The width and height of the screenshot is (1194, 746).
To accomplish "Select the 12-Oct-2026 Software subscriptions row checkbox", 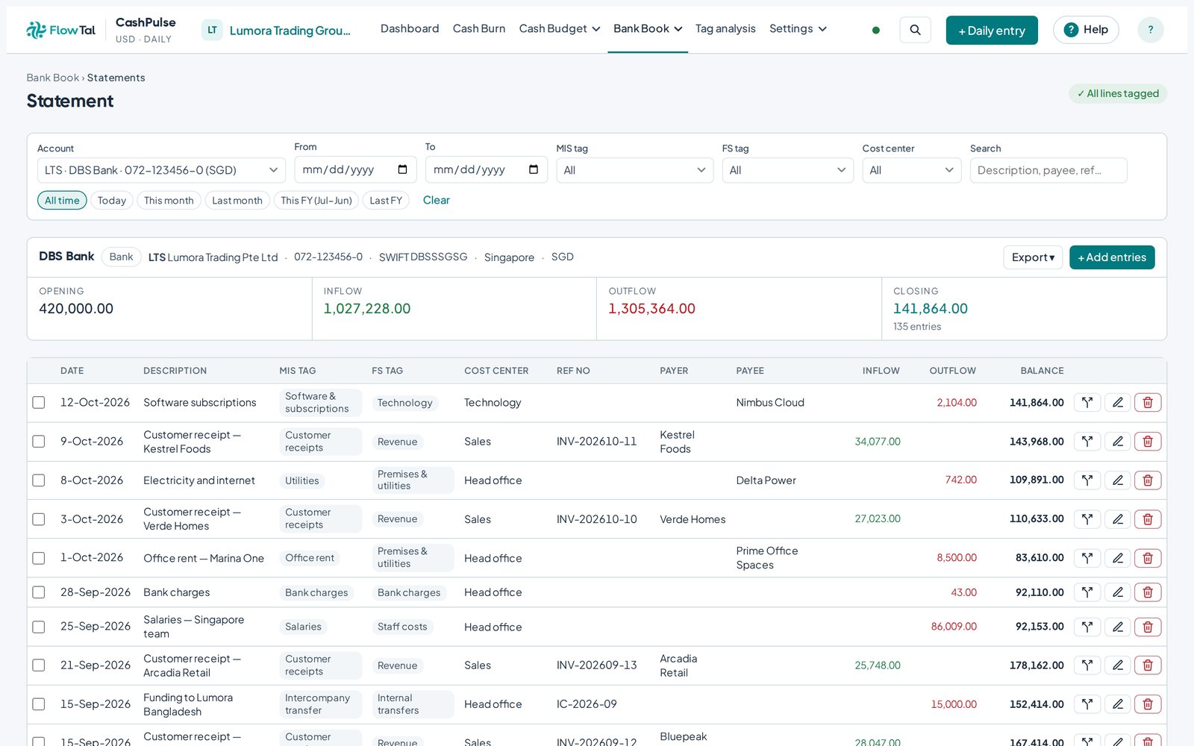I will [39, 403].
